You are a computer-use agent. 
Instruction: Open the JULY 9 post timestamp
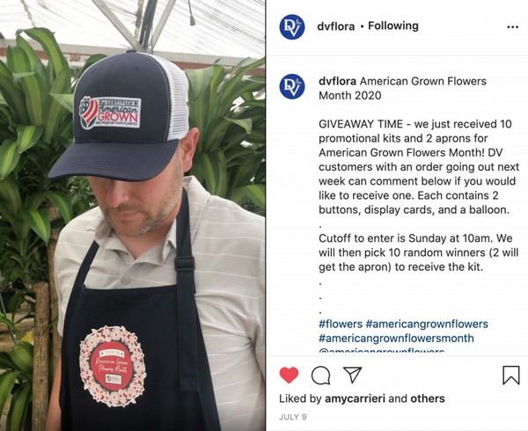pos(293,417)
